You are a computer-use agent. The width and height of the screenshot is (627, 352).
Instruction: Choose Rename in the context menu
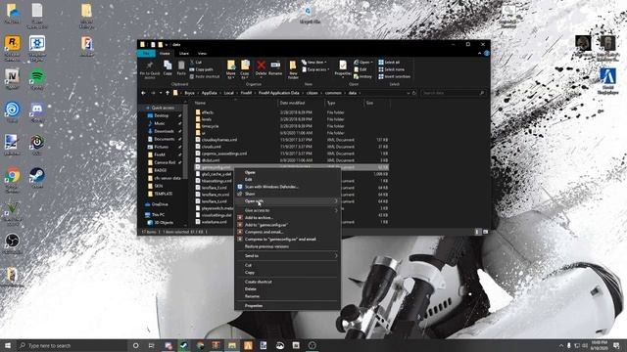click(x=252, y=296)
